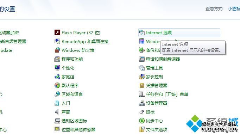This screenshot has height=134, width=240.
Task: Open the 通知区域图标 icon
Action: point(57,121)
